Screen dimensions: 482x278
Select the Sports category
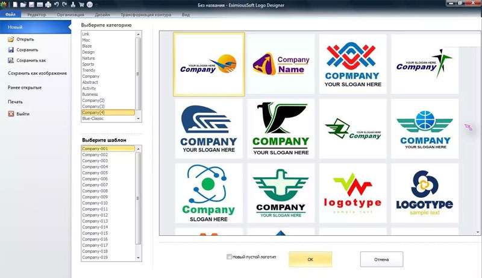coord(108,65)
